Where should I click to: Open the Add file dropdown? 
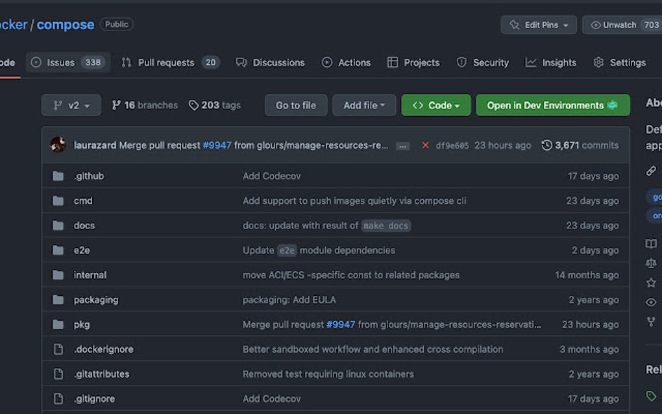click(364, 104)
